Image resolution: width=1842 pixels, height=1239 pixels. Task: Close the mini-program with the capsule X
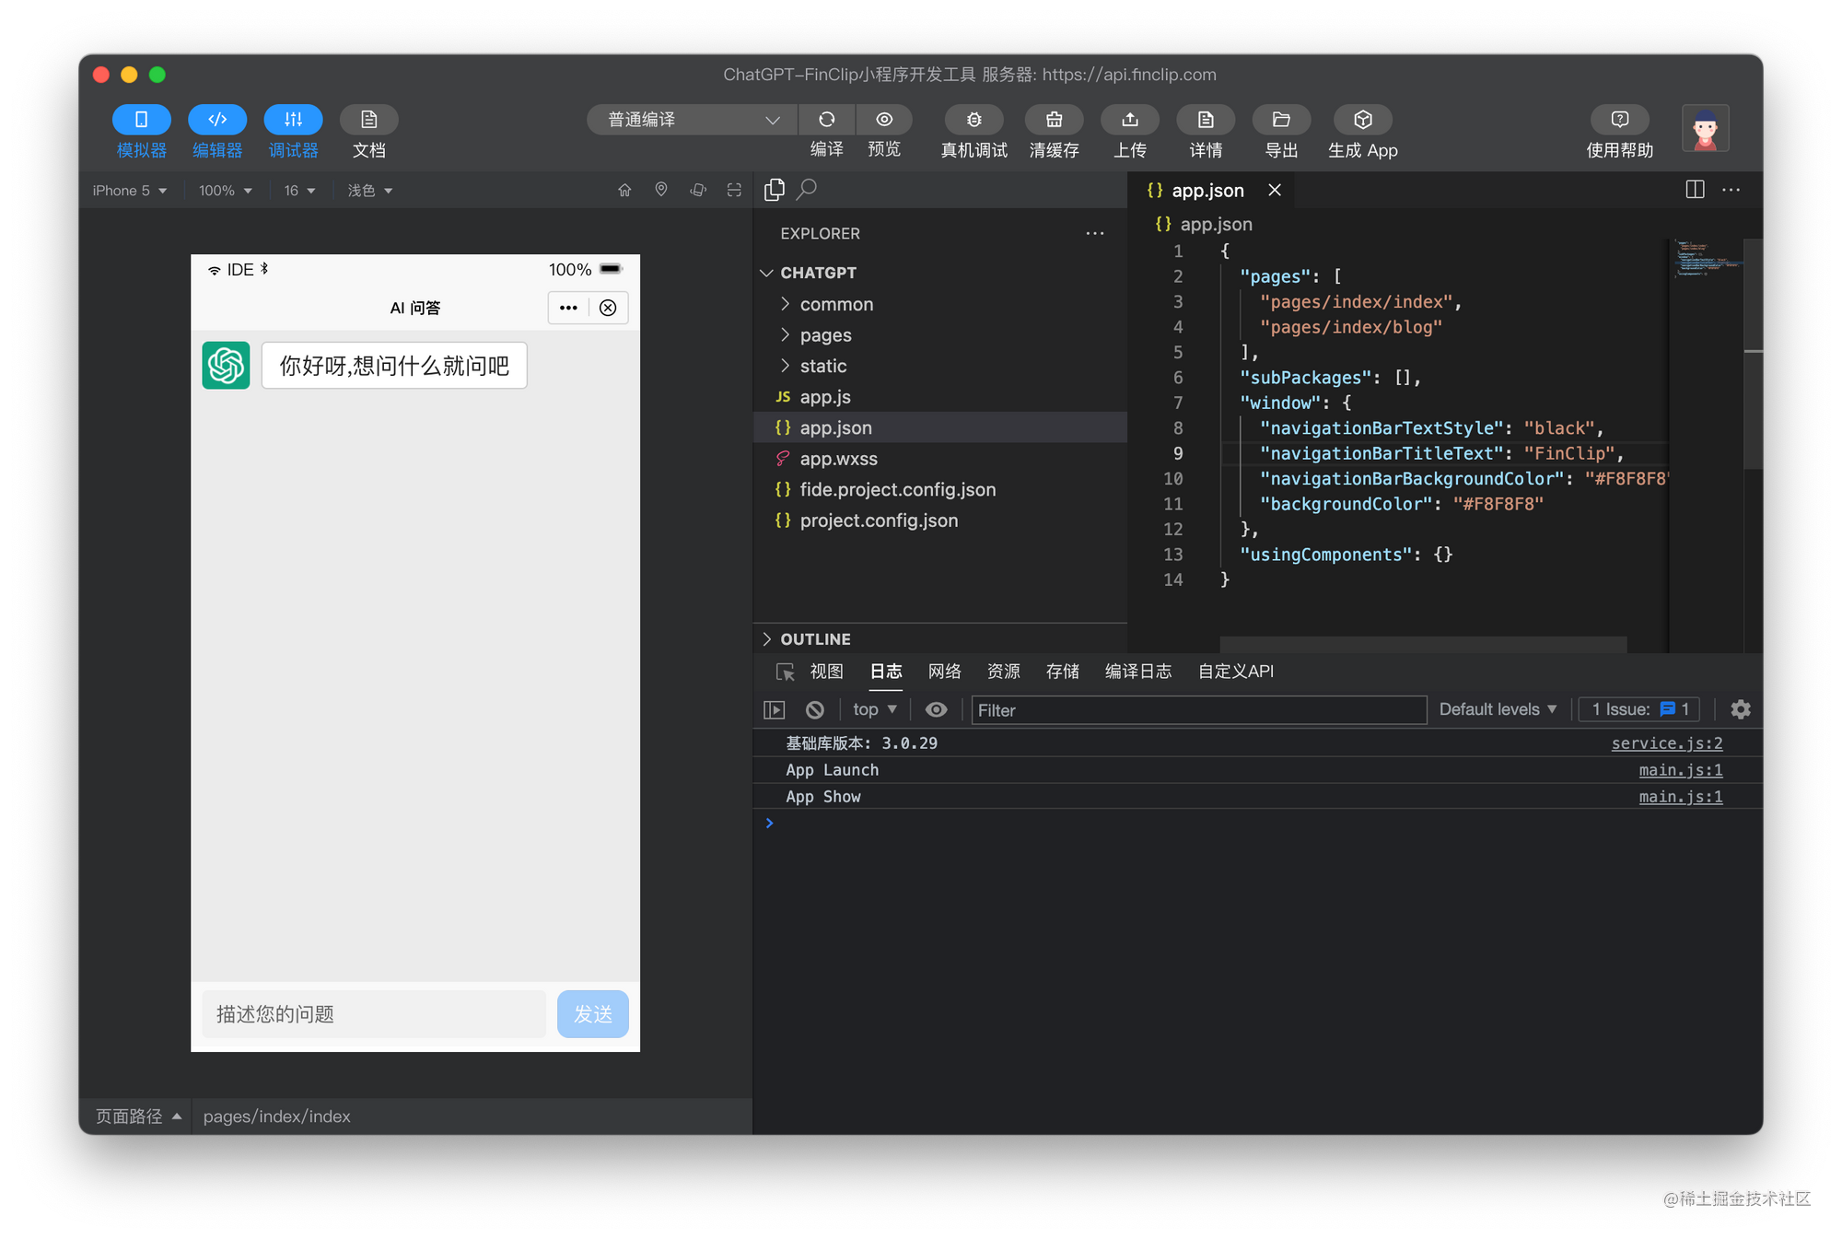pyautogui.click(x=608, y=308)
